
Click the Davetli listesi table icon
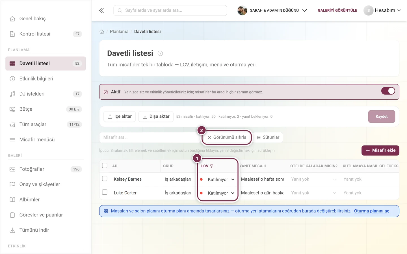click(12, 63)
